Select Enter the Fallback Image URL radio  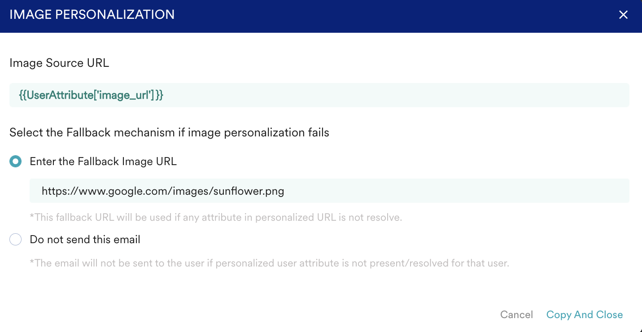[16, 162]
